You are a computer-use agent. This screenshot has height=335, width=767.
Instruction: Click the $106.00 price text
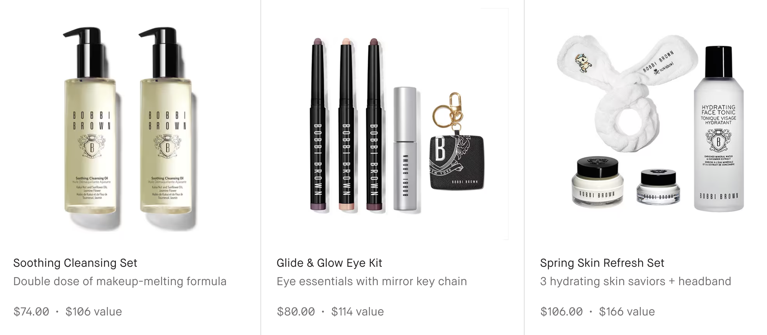[562, 312]
